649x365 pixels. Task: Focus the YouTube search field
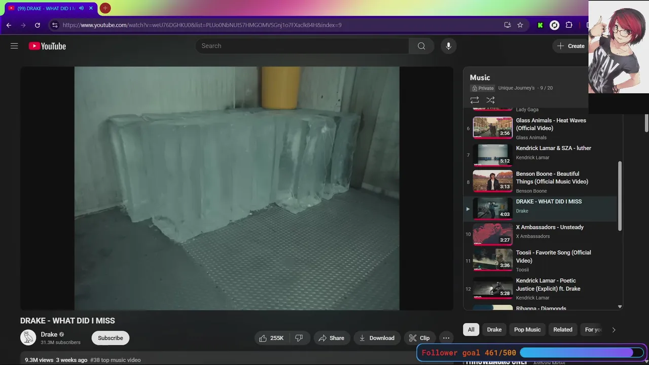302,46
